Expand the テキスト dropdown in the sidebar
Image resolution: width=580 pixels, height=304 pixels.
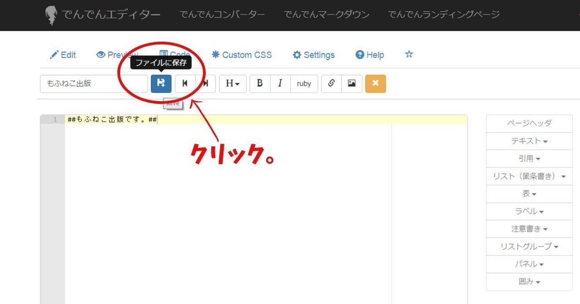529,141
